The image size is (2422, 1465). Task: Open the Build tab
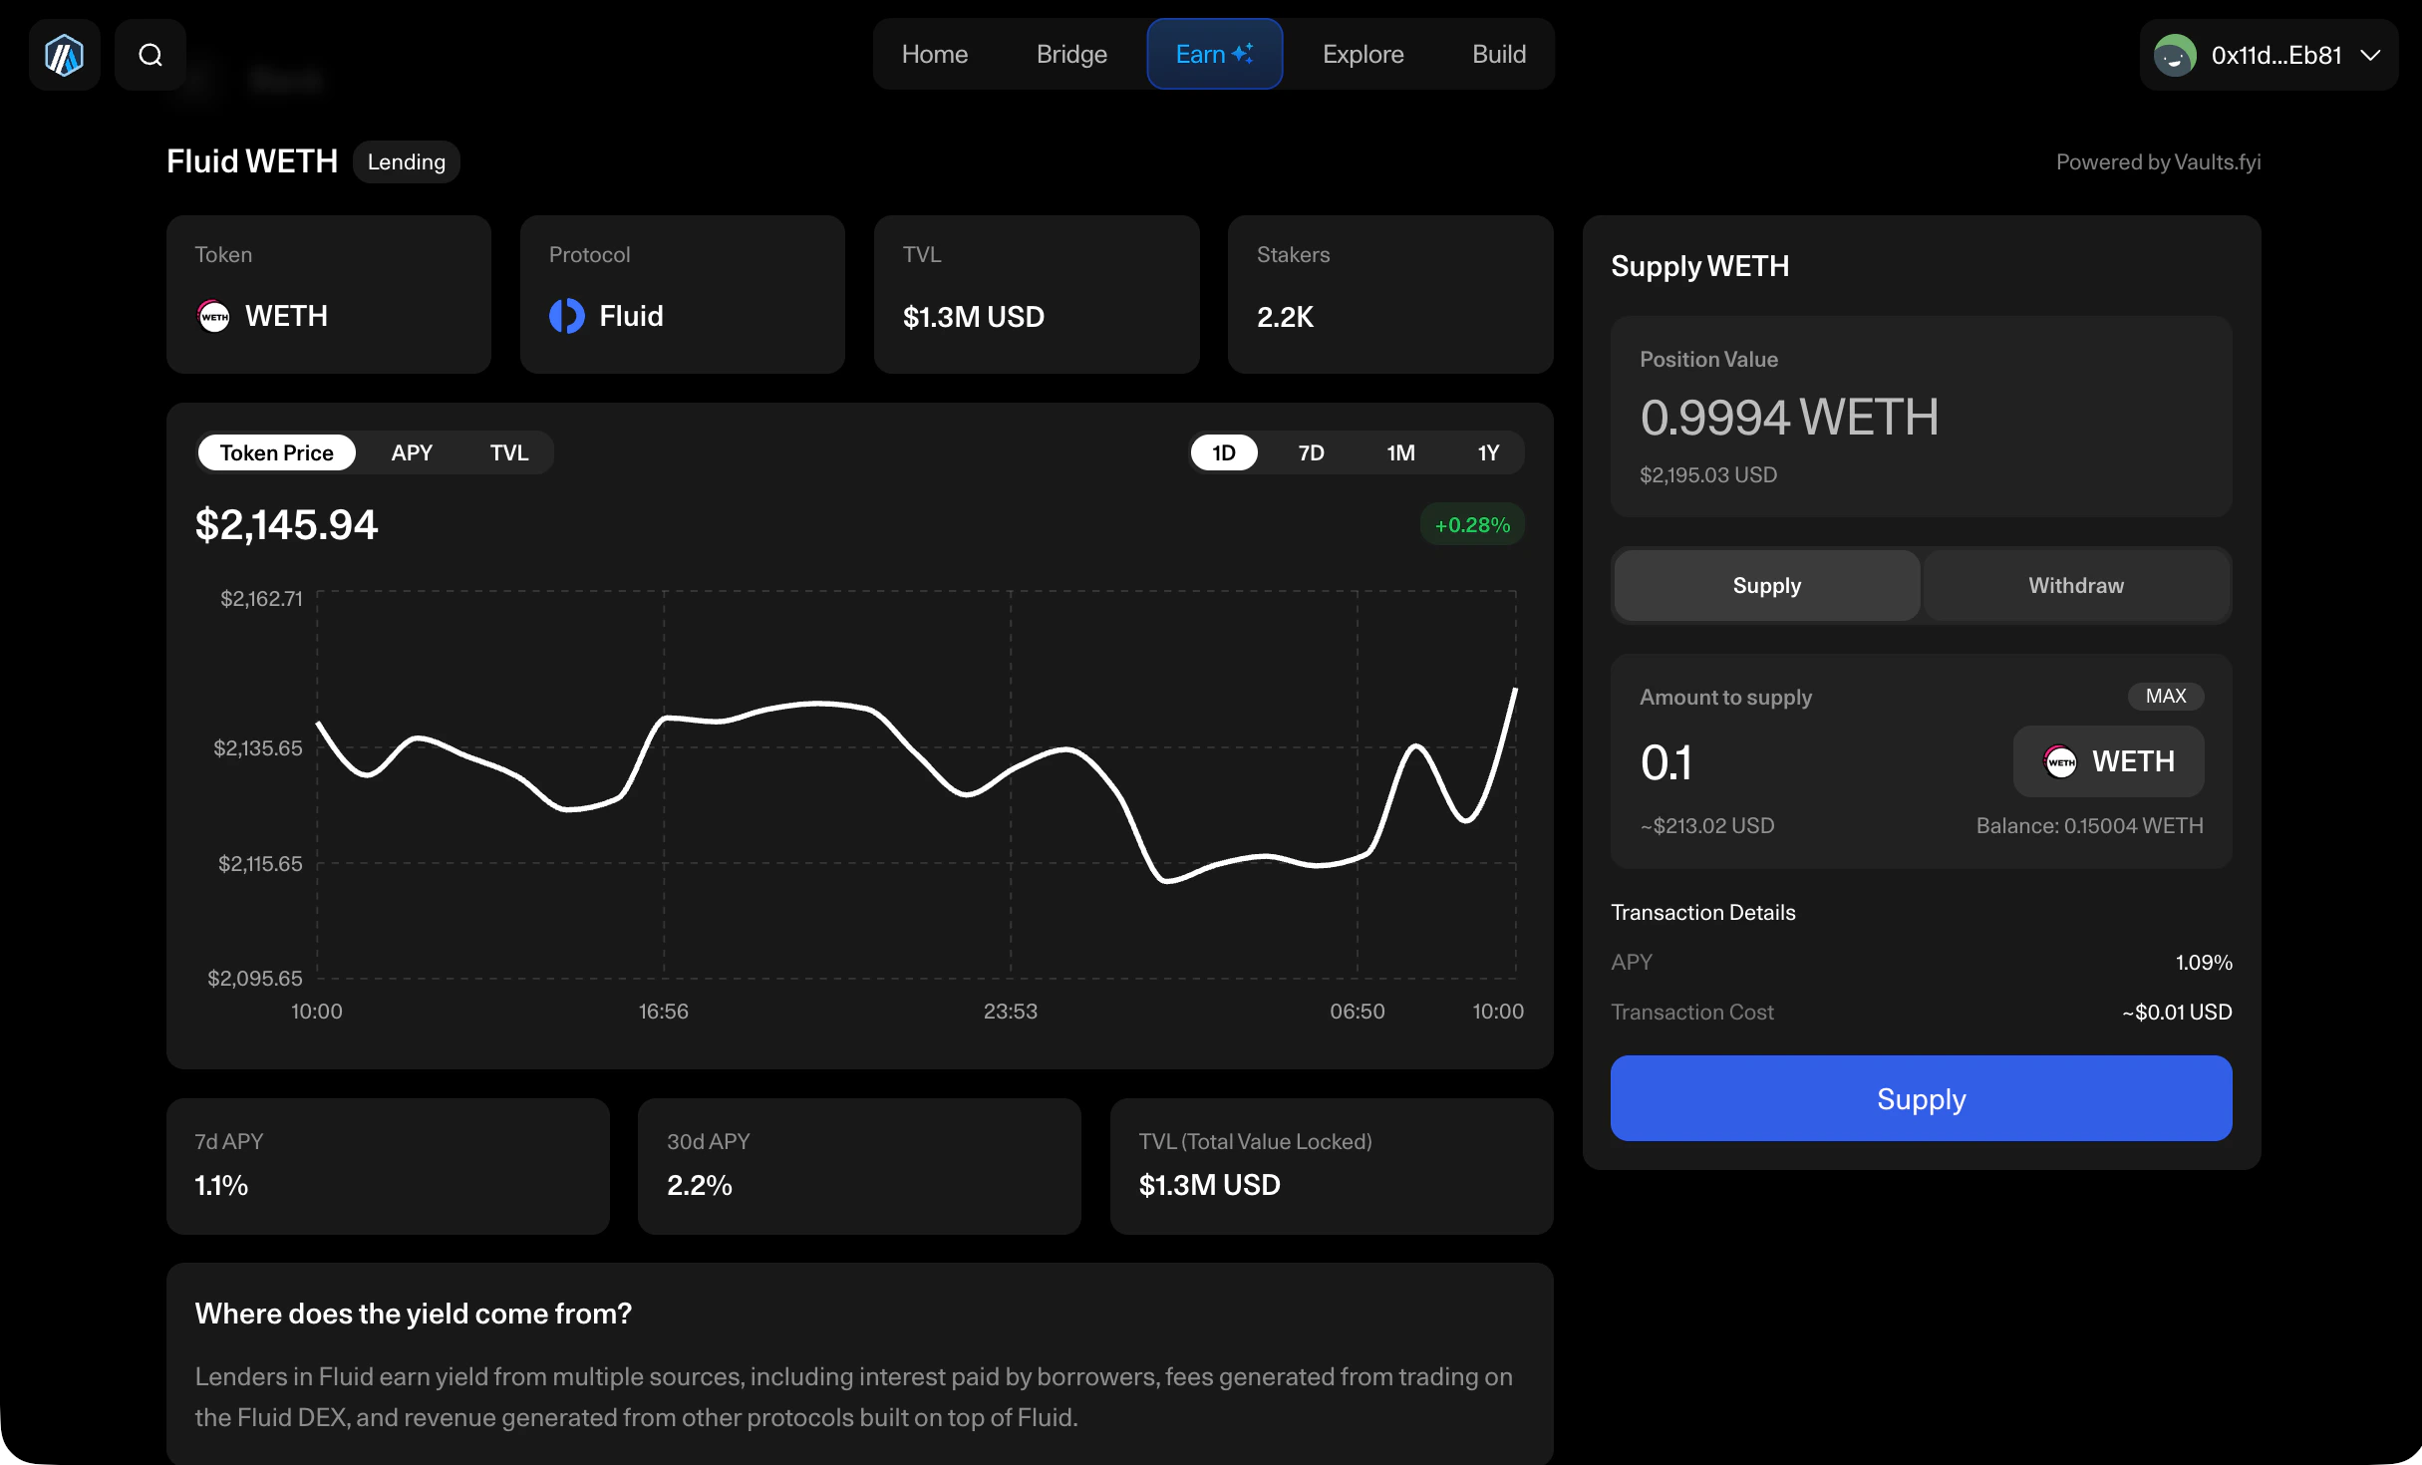coord(1498,54)
